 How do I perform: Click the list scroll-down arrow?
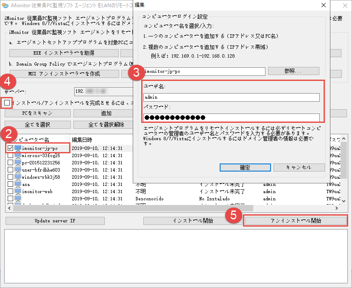point(344,201)
